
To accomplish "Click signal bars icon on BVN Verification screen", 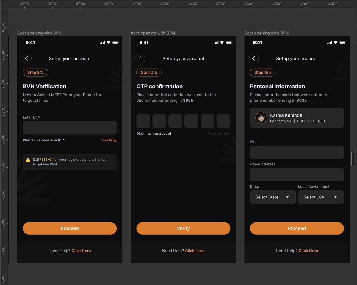I will [102, 43].
